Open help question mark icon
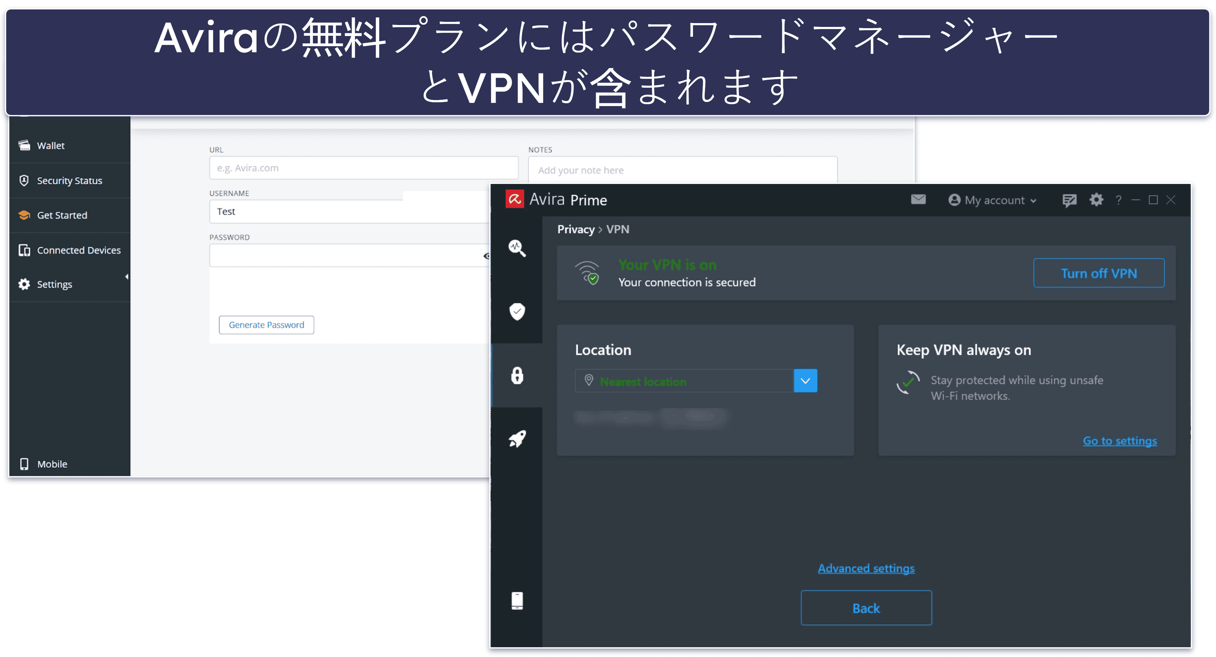 pyautogui.click(x=1118, y=200)
